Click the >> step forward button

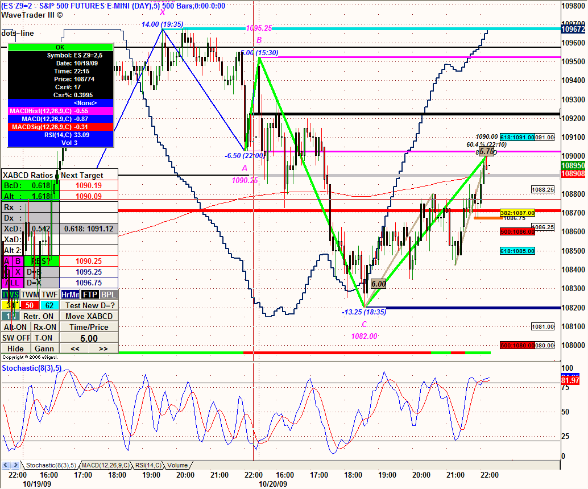[x=103, y=349]
